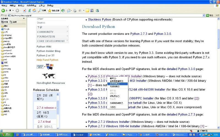Open the detailed Python 3.3.0 page link
The image size is (220, 137).
click(x=181, y=69)
